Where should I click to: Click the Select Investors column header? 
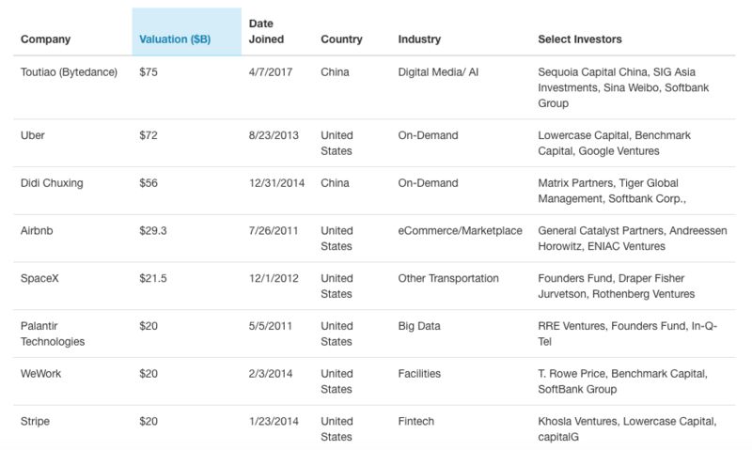click(579, 39)
